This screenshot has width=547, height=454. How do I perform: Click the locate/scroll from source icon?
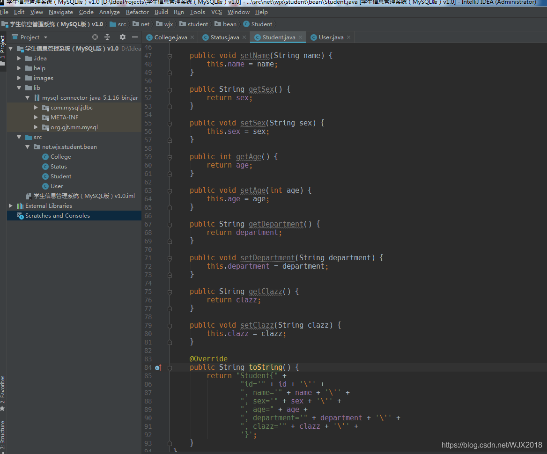tap(95, 37)
